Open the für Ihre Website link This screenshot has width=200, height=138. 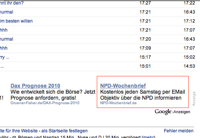(x=21, y=131)
